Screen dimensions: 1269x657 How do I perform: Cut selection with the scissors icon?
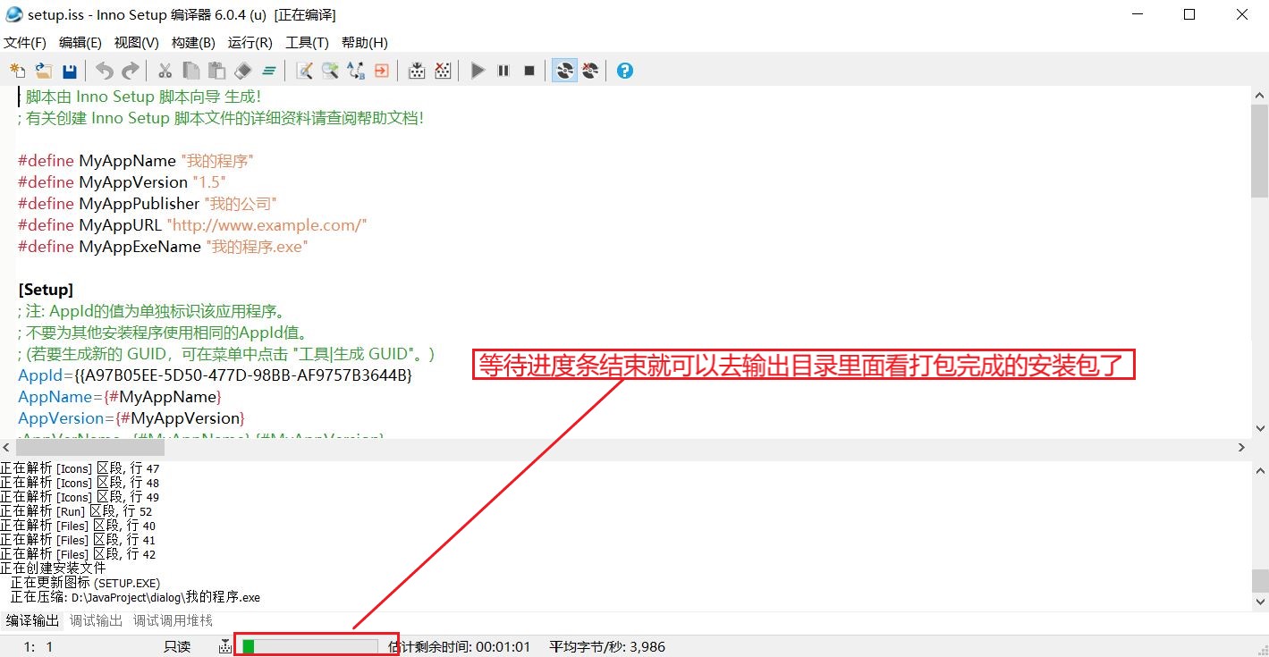click(x=165, y=71)
